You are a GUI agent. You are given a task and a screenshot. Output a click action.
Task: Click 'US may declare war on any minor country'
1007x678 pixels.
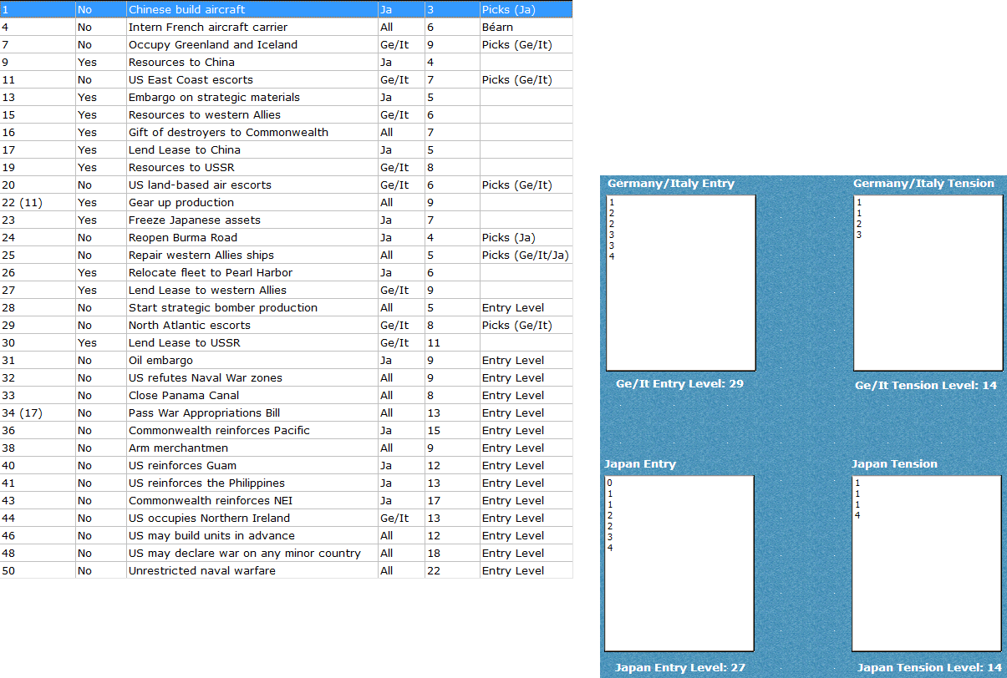point(287,553)
